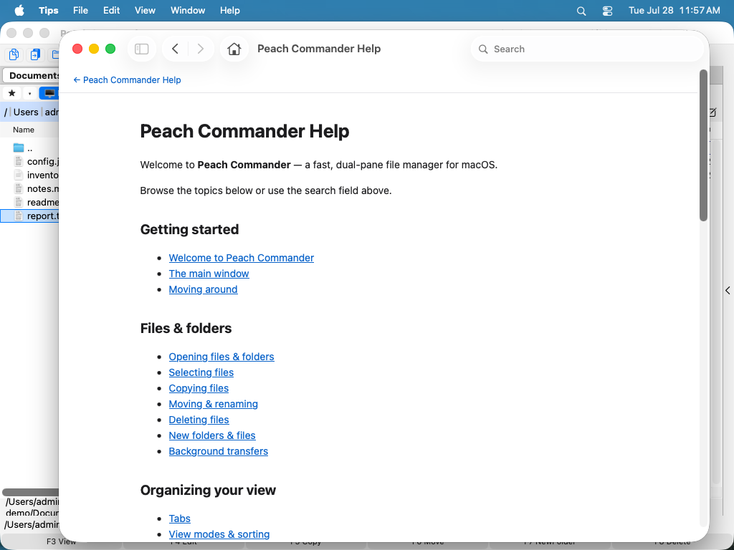Open the Help home page icon

[234, 49]
